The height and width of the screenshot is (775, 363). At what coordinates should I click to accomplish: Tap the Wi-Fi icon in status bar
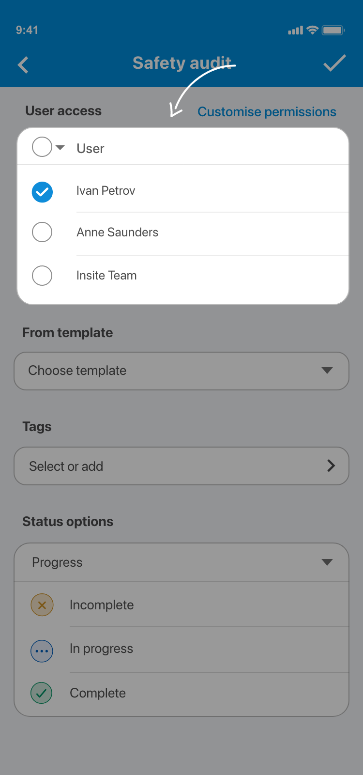[x=313, y=30]
